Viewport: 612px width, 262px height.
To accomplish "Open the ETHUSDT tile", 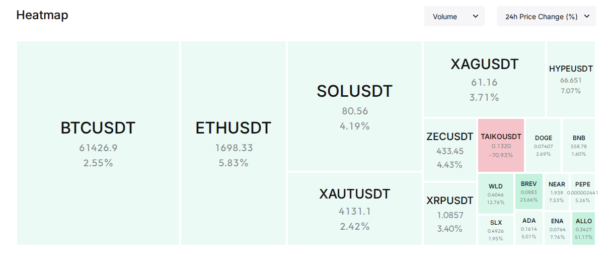I will [x=234, y=143].
